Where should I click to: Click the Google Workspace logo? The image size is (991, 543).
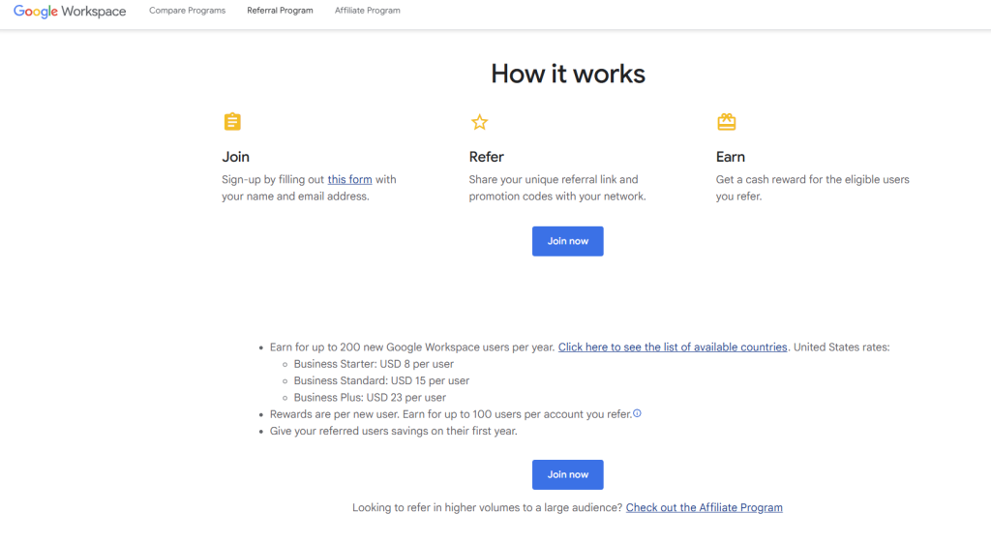click(x=70, y=12)
